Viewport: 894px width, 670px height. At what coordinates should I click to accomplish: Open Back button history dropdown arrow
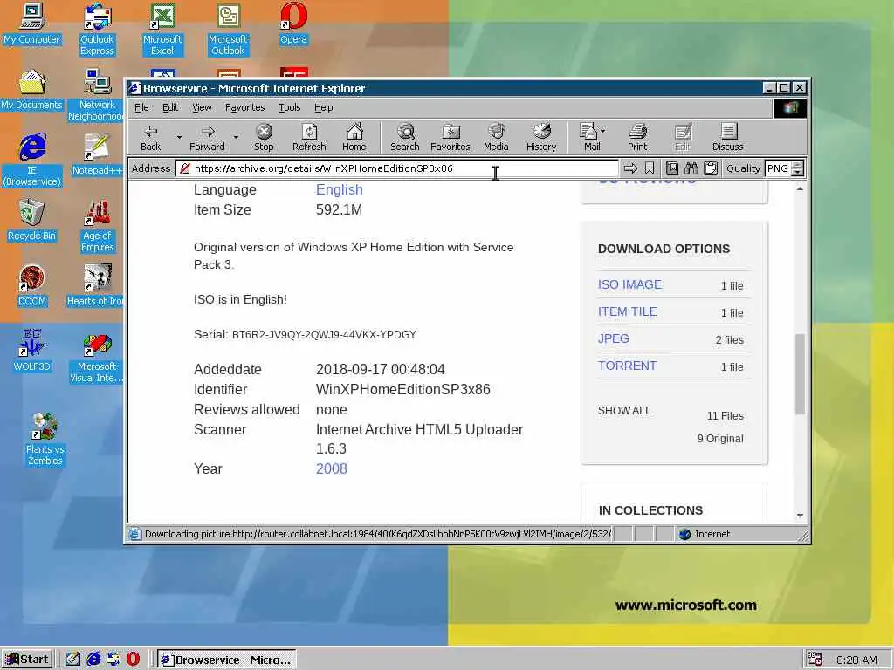[179, 137]
